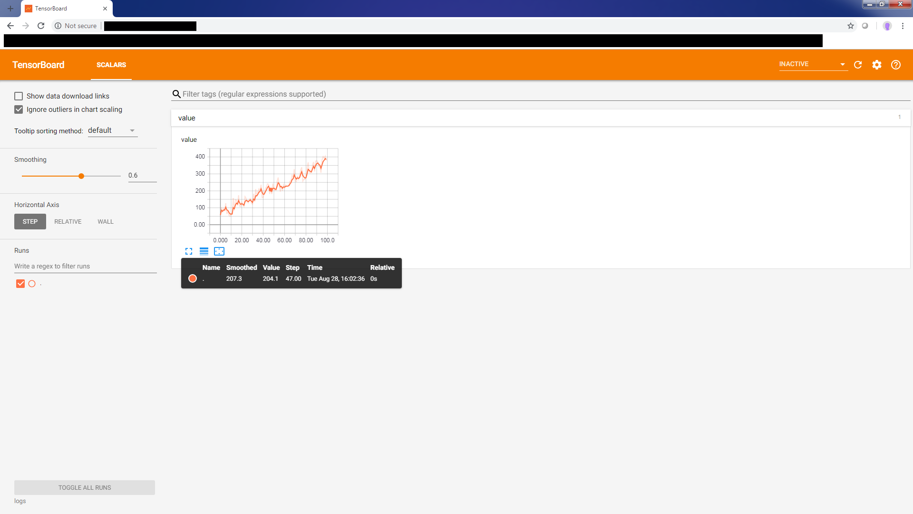Toggle the run visibility checkbox
The height and width of the screenshot is (514, 913).
tap(20, 284)
